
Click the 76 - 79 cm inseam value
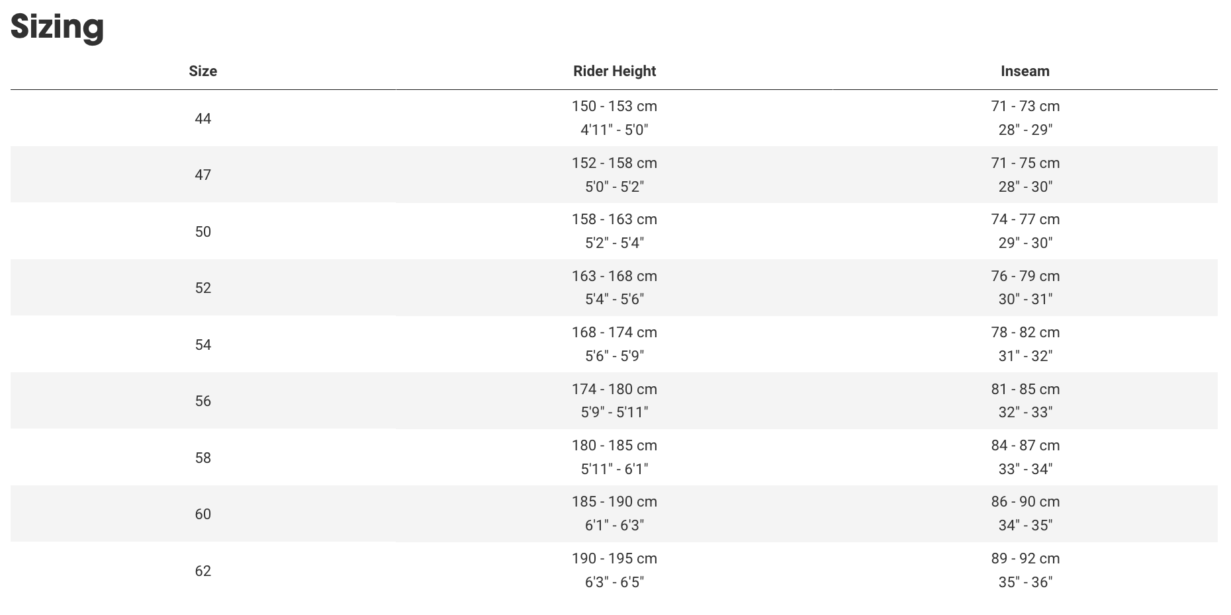(1025, 276)
